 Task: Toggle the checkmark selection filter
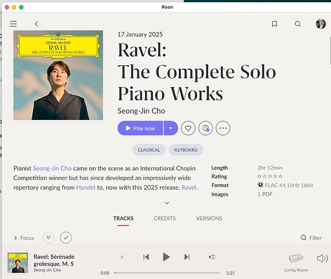(x=66, y=238)
